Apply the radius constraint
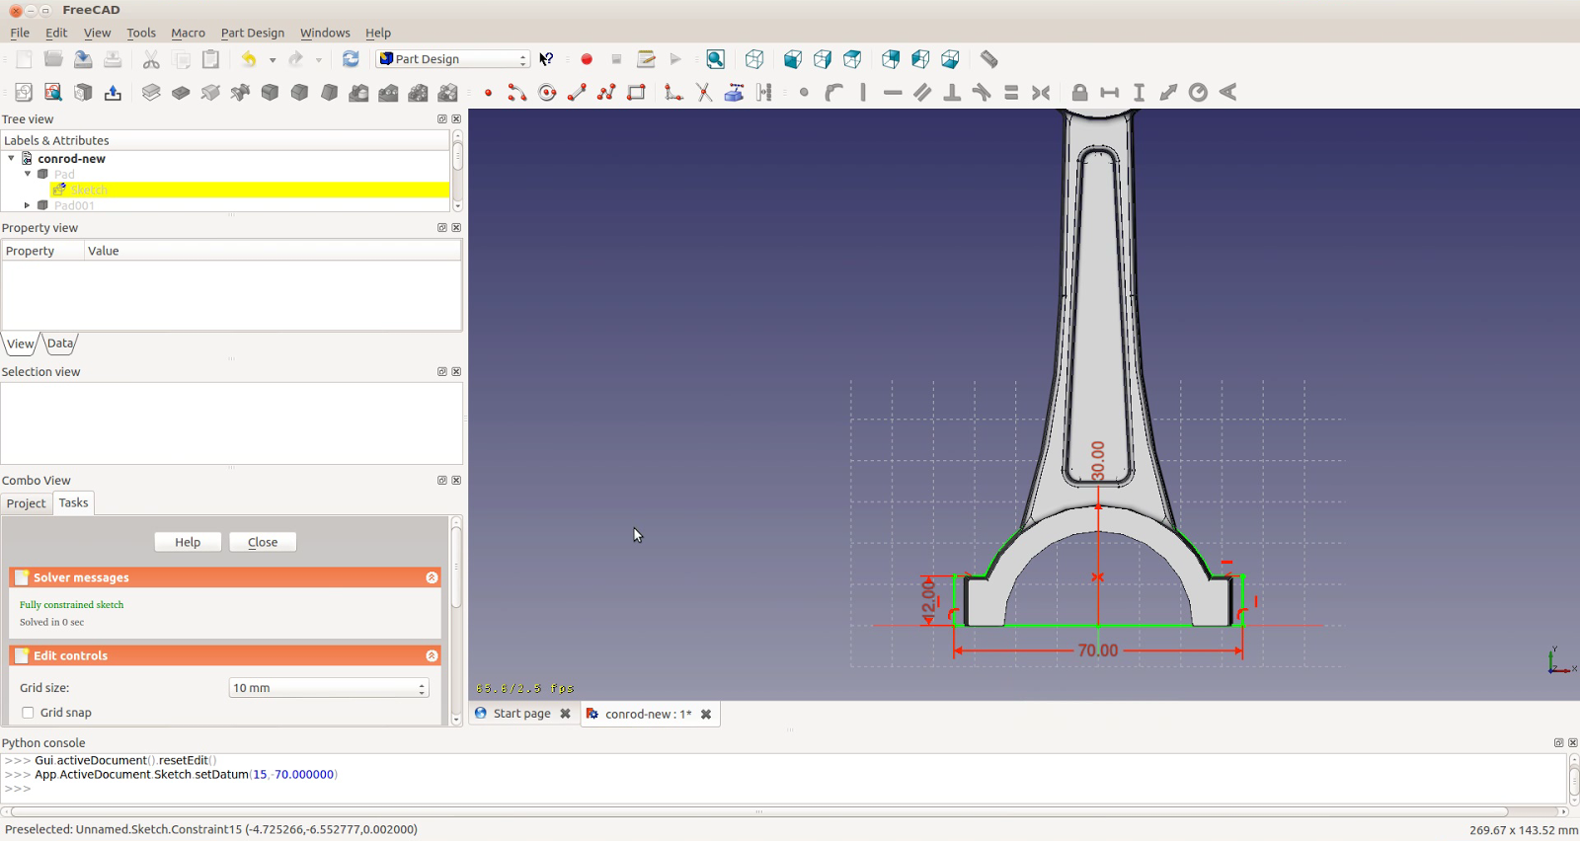The width and height of the screenshot is (1580, 841). point(1198,93)
